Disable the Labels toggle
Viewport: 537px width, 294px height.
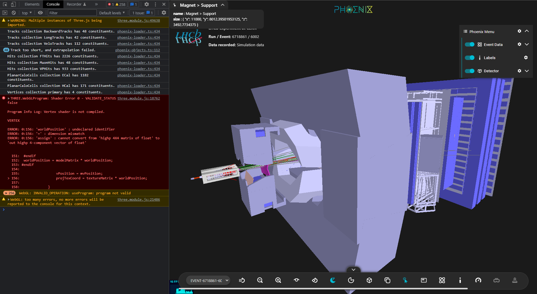coord(469,58)
